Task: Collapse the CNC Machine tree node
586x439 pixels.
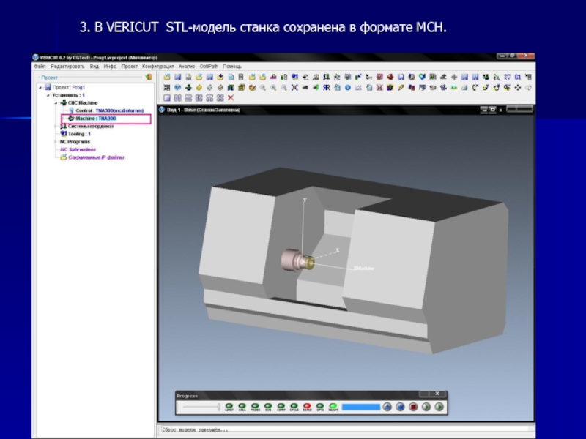Action: pyautogui.click(x=54, y=103)
